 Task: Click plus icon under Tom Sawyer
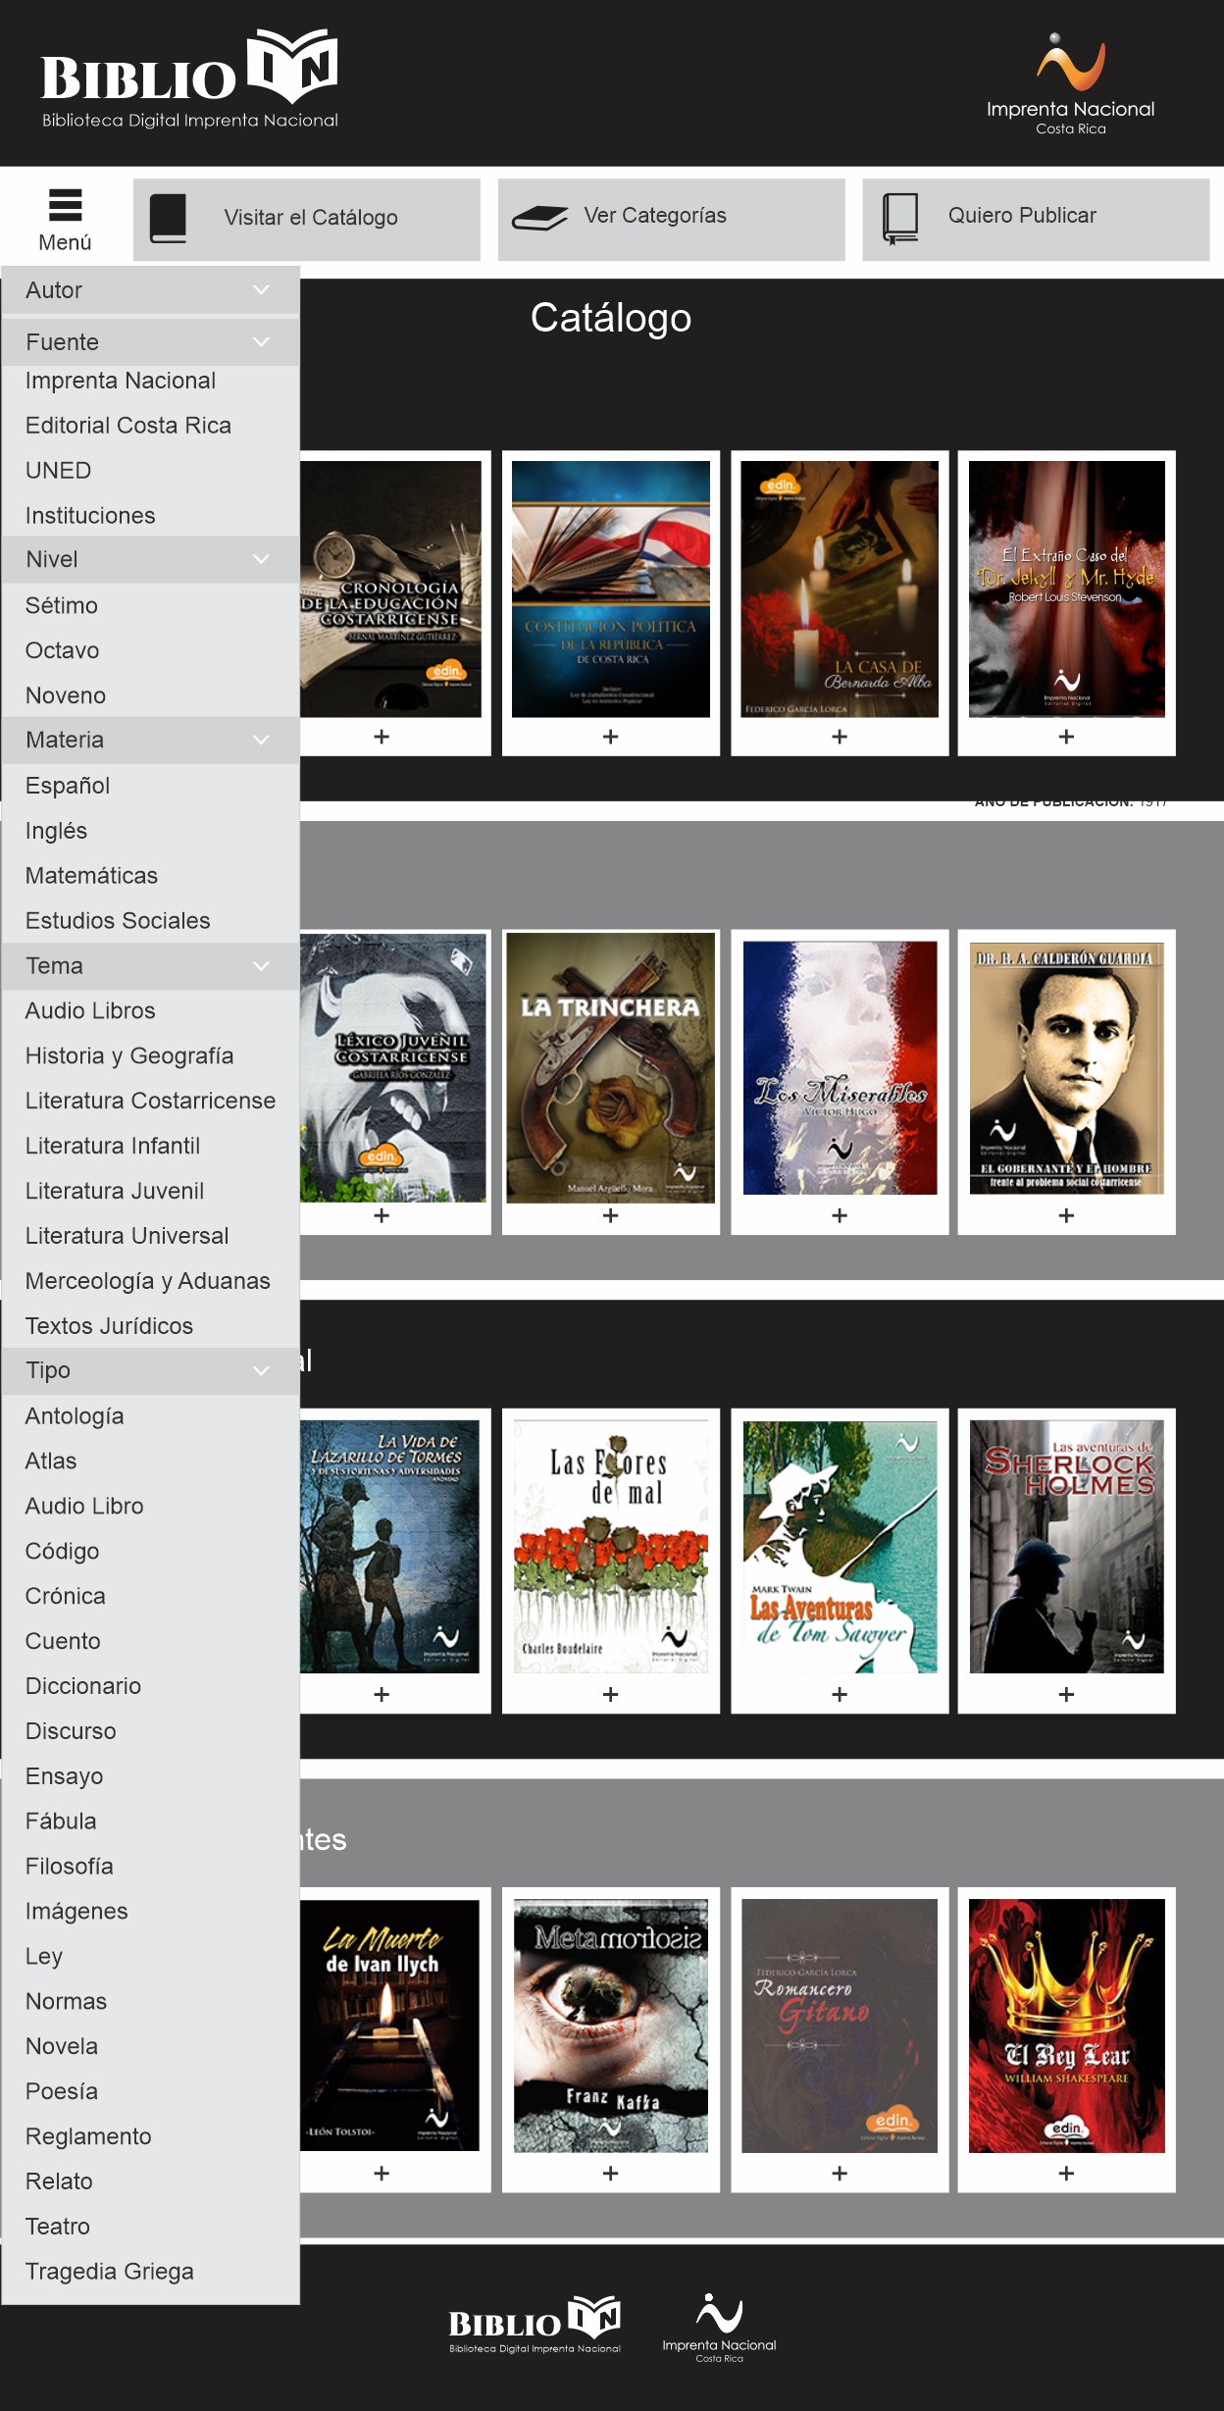840,1694
